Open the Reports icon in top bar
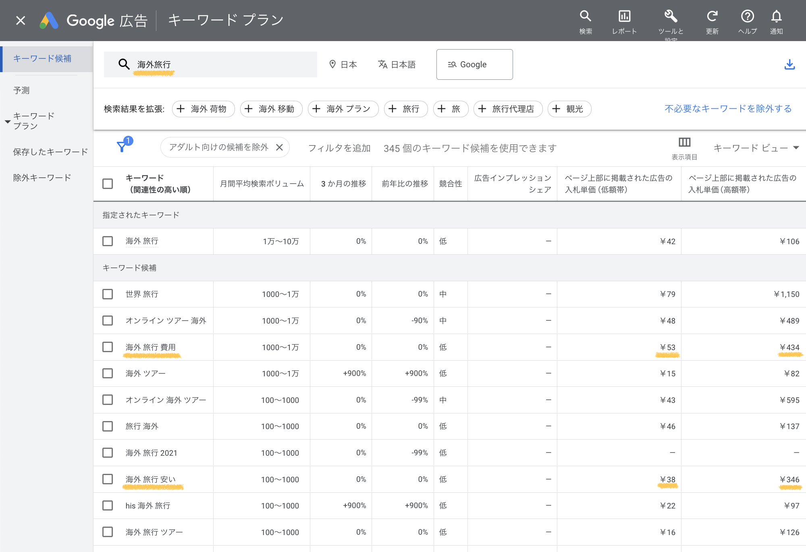This screenshot has width=806, height=552. tap(624, 17)
